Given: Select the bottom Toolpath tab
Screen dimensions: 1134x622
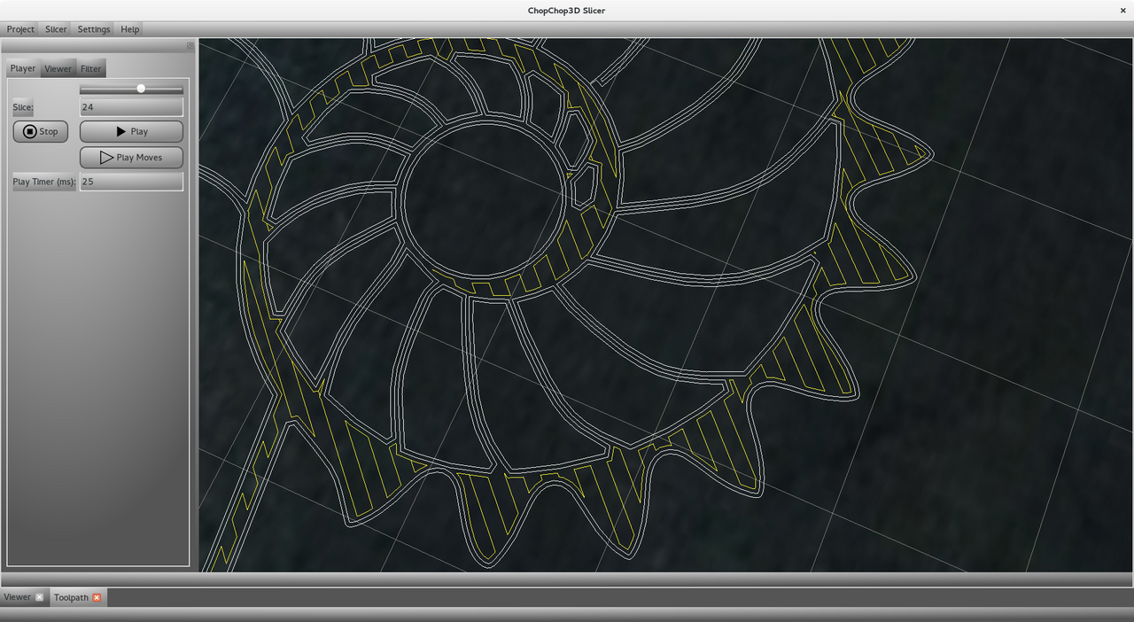Looking at the screenshot, I should tap(72, 598).
